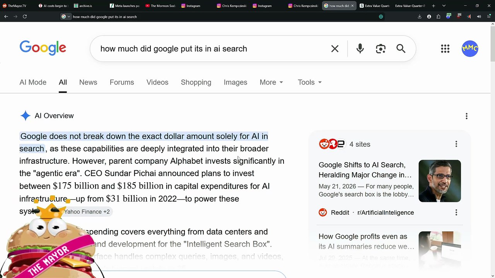Image resolution: width=495 pixels, height=278 pixels.
Task: Expand the More search filters dropdown
Action: [271, 82]
